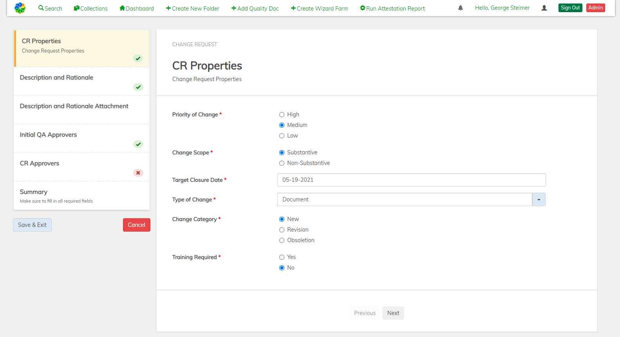Go to the Summary step
Viewport: 620px width, 337px height.
coord(34,192)
